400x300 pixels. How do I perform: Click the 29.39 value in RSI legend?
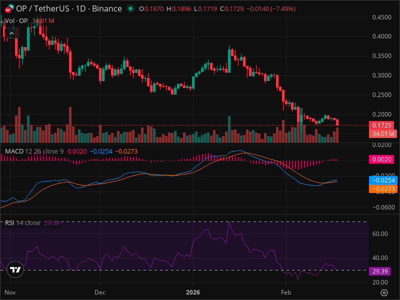(52, 222)
